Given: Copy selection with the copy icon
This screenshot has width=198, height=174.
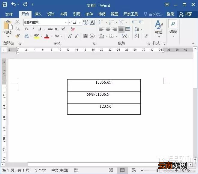Looking at the screenshot, I should 17,29.
